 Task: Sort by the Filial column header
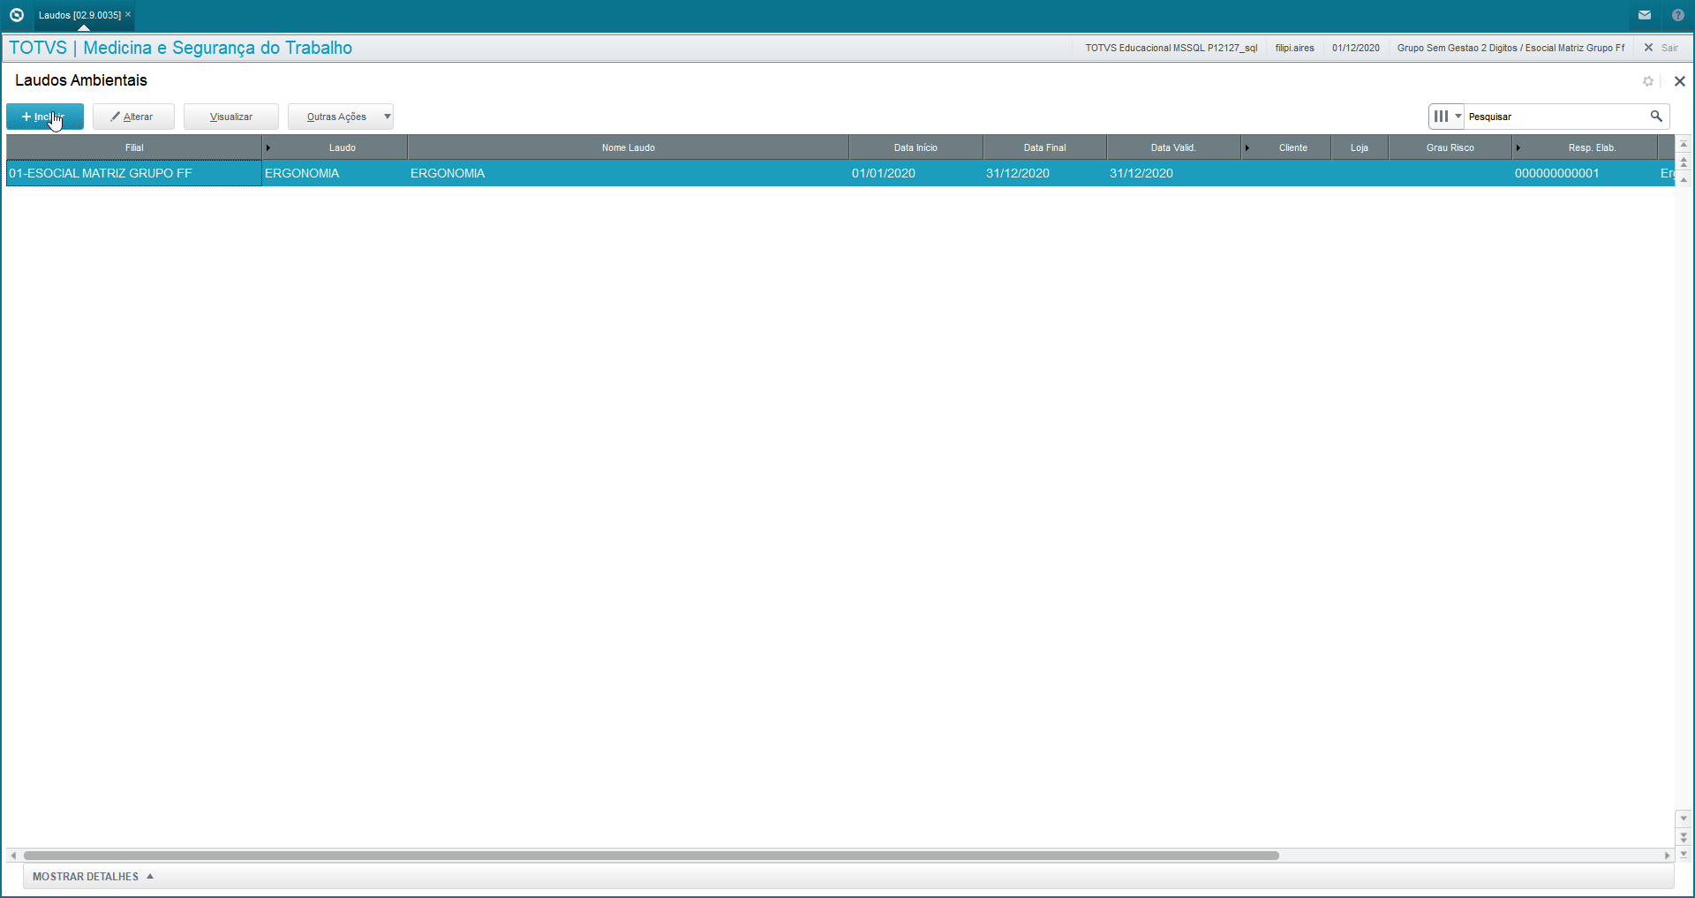[134, 147]
